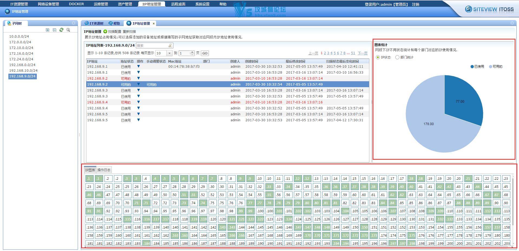The height and width of the screenshot is (251, 519).
Task: Go to page 2 in pagination
Action: pyautogui.click(x=325, y=53)
